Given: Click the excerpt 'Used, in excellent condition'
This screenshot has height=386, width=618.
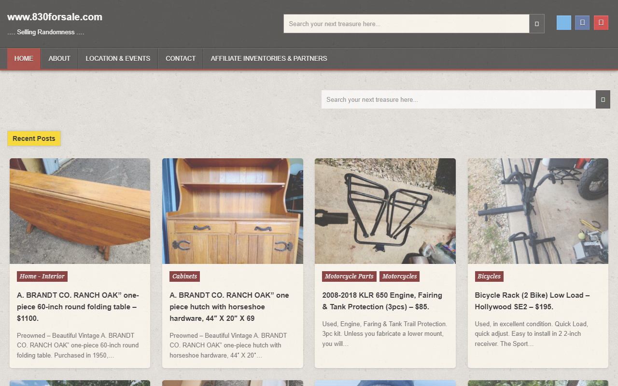Looking at the screenshot, I should tap(531, 334).
